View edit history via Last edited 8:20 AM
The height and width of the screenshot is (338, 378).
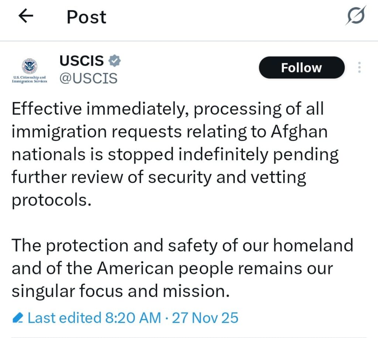(x=94, y=318)
